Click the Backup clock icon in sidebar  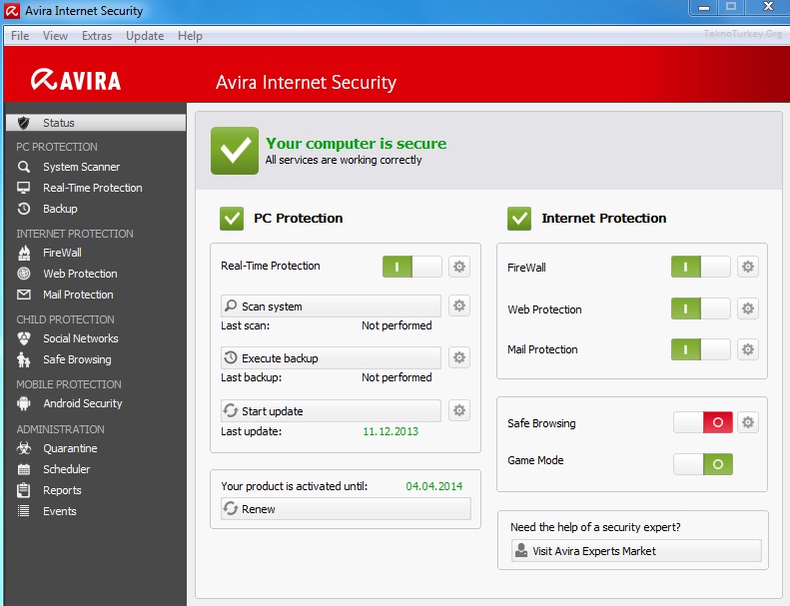pyautogui.click(x=24, y=209)
